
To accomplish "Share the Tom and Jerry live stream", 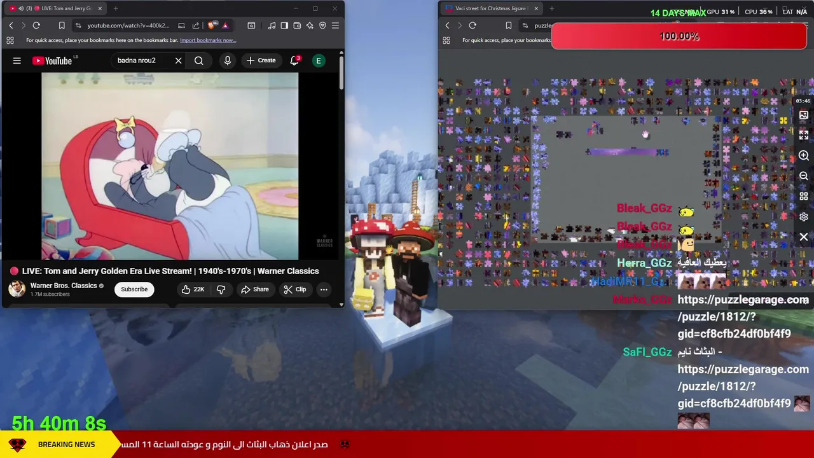I will (x=255, y=289).
